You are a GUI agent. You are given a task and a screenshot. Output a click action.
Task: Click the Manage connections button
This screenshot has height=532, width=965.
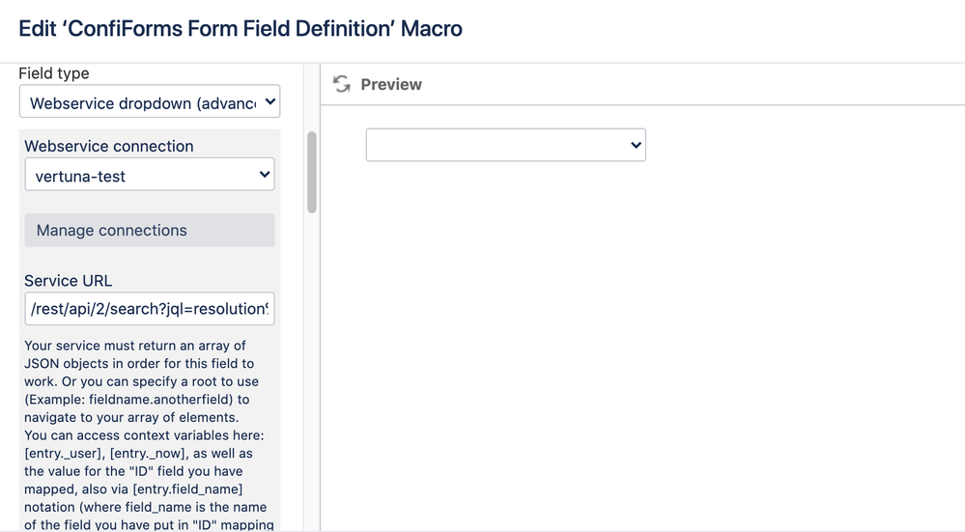[x=150, y=230]
